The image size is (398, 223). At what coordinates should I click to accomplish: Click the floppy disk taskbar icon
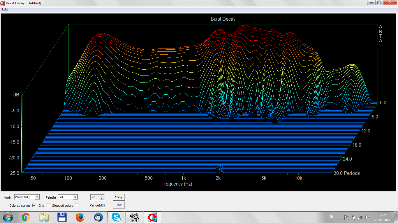pos(62,217)
